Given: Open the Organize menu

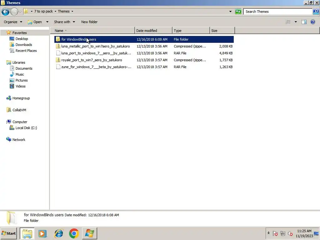Looking at the screenshot, I should [13, 22].
